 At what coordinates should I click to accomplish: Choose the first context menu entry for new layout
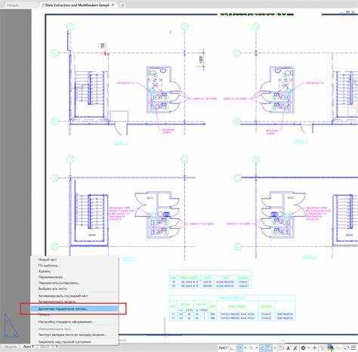[48, 259]
